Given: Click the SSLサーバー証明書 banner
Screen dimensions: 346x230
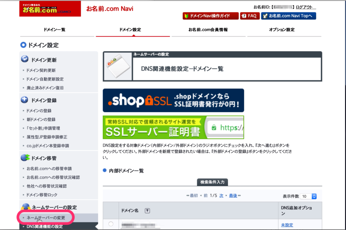Looking at the screenshot, I should pos(173,127).
